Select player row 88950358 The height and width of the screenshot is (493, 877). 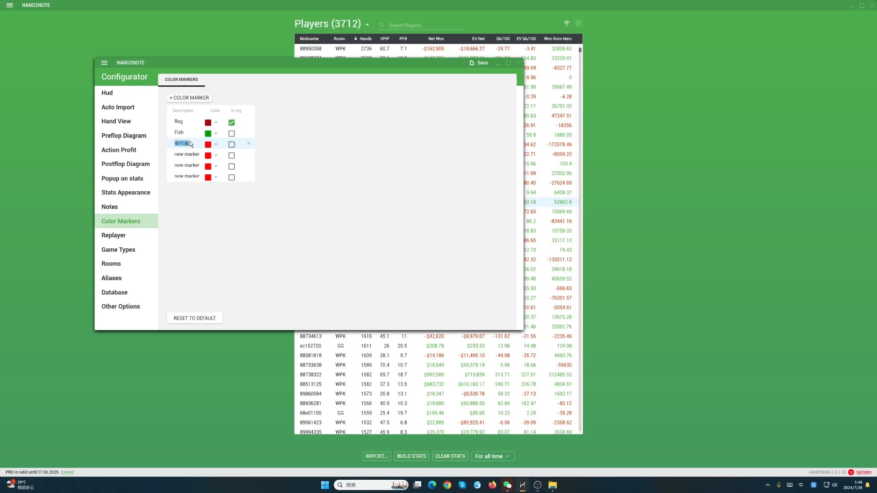(436, 49)
